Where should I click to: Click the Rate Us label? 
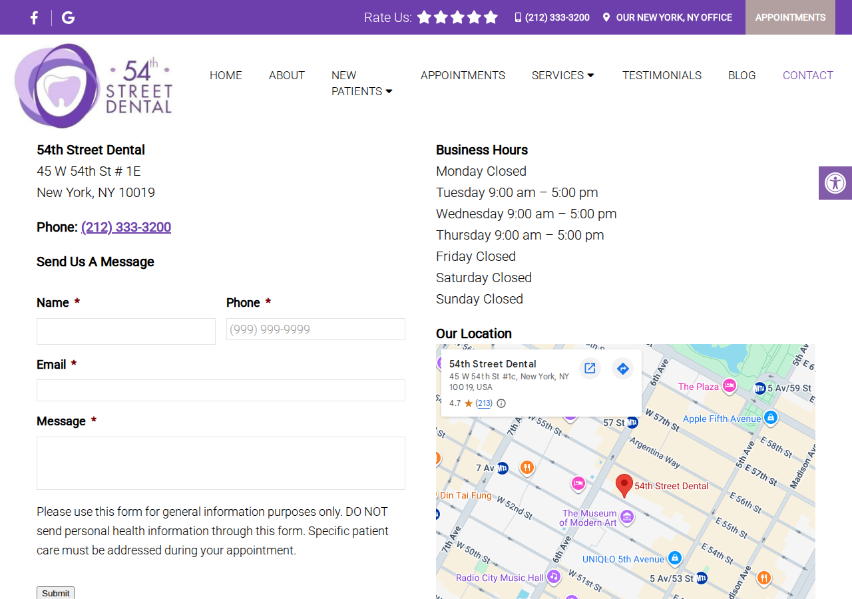tap(388, 17)
